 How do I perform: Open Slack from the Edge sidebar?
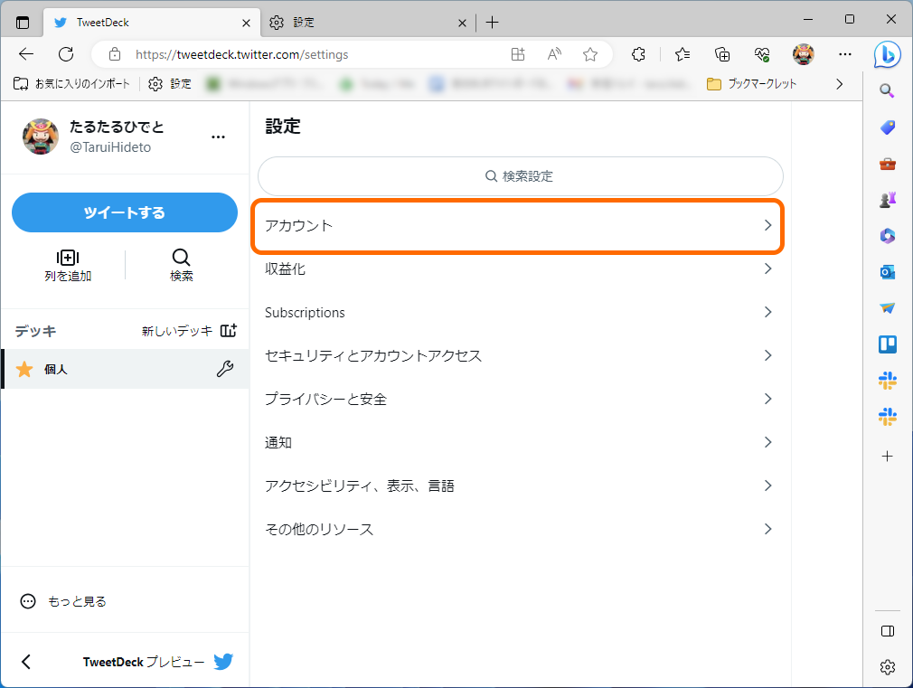point(887,381)
